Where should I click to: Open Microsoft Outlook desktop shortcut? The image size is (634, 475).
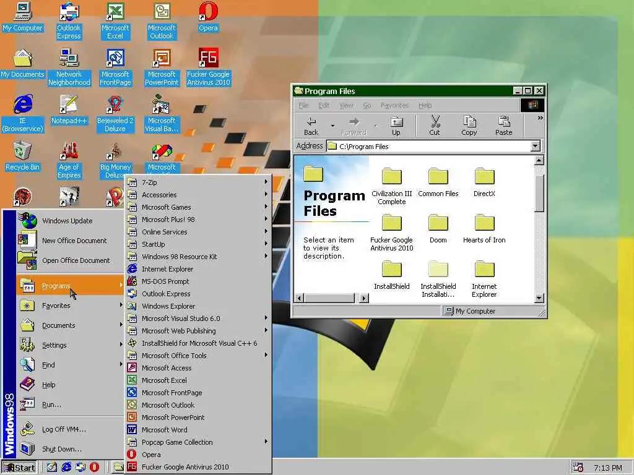click(162, 20)
